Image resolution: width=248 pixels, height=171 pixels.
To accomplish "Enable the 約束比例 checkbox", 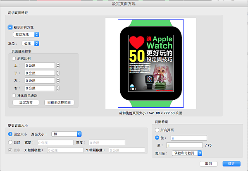I will click(14, 58).
